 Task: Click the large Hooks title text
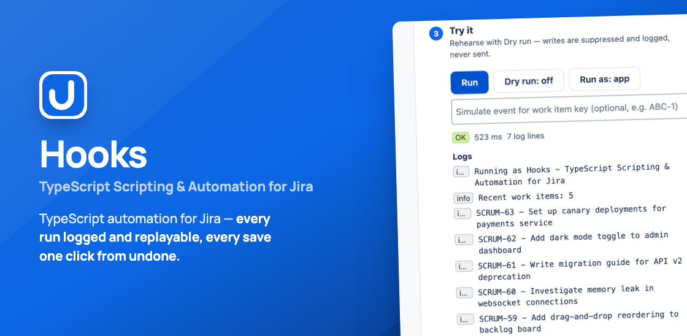pyautogui.click(x=93, y=154)
